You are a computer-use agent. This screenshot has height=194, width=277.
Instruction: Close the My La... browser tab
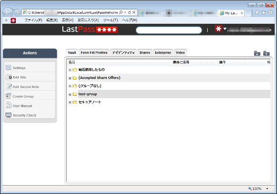coord(242,13)
